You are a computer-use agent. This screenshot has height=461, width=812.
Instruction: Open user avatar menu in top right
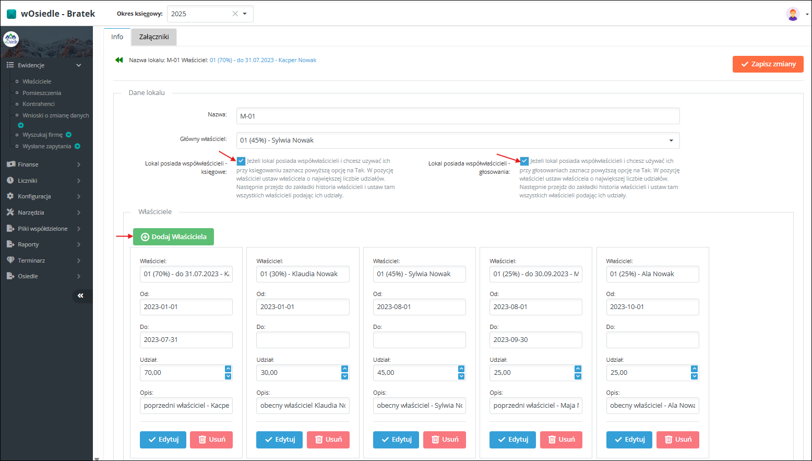(x=793, y=14)
